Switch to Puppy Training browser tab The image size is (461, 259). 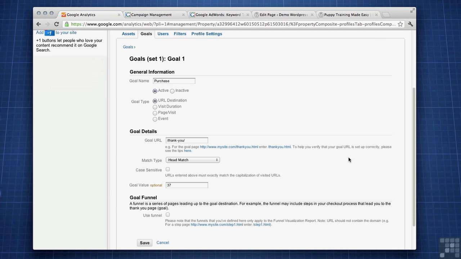click(x=346, y=15)
